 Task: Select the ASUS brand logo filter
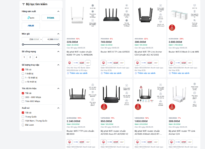[31, 26]
